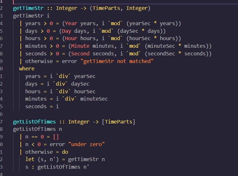Click 'yearSec' in the years guard
The image size is (238, 176).
[x=140, y=23]
